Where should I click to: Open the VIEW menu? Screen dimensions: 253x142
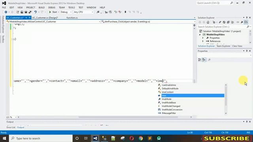[20, 7]
